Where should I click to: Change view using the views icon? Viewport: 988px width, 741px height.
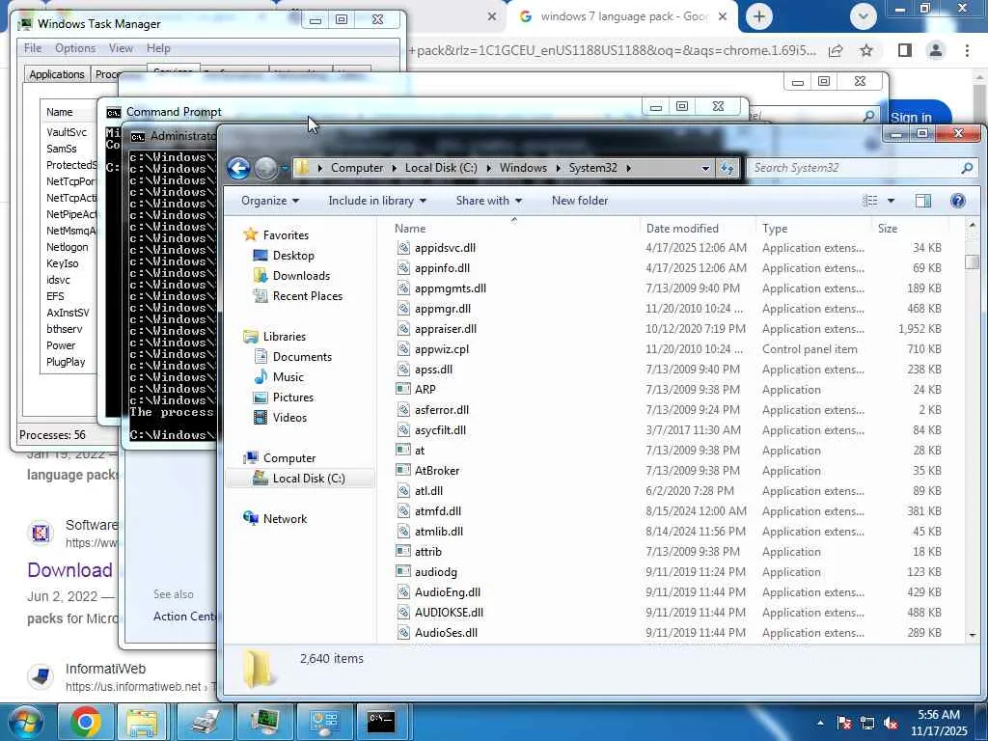point(870,201)
